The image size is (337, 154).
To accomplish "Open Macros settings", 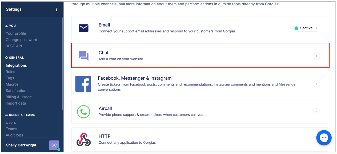I will (12, 84).
